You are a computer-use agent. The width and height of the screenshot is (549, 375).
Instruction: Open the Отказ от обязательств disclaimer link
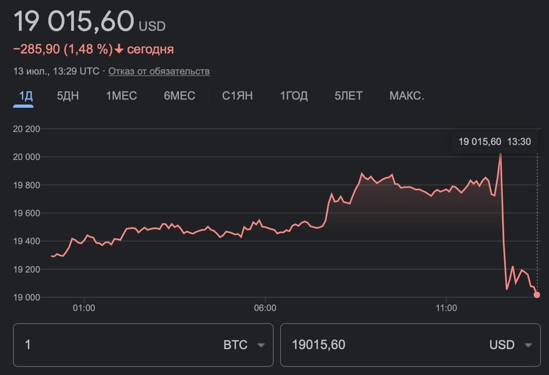[159, 71]
